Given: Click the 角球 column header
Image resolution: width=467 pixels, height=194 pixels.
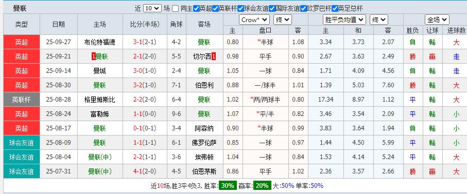Looking at the screenshot, I should click(176, 24).
